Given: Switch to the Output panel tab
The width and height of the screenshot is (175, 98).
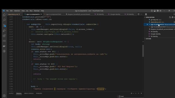Looking at the screenshot, I should point(11,93).
